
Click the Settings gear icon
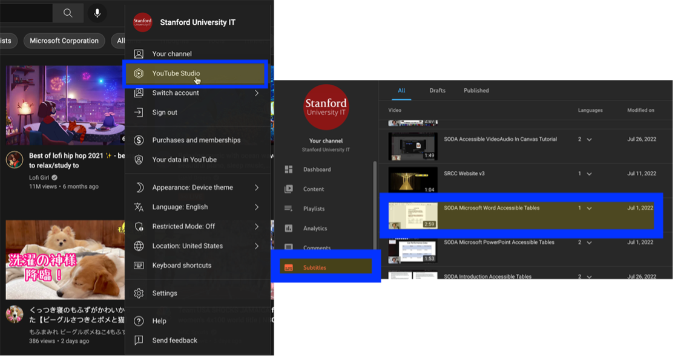(139, 293)
